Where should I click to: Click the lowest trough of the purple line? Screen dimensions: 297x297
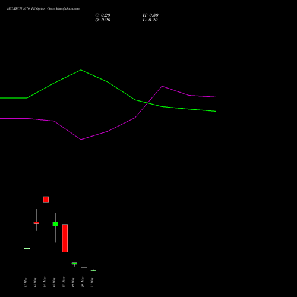coord(81,140)
